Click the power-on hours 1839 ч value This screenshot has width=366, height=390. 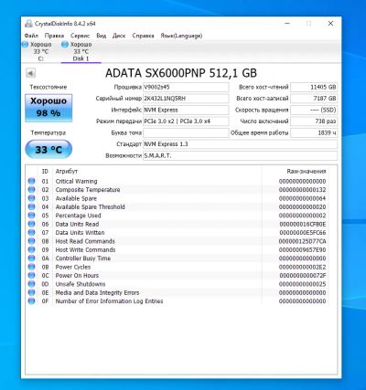[314, 132]
